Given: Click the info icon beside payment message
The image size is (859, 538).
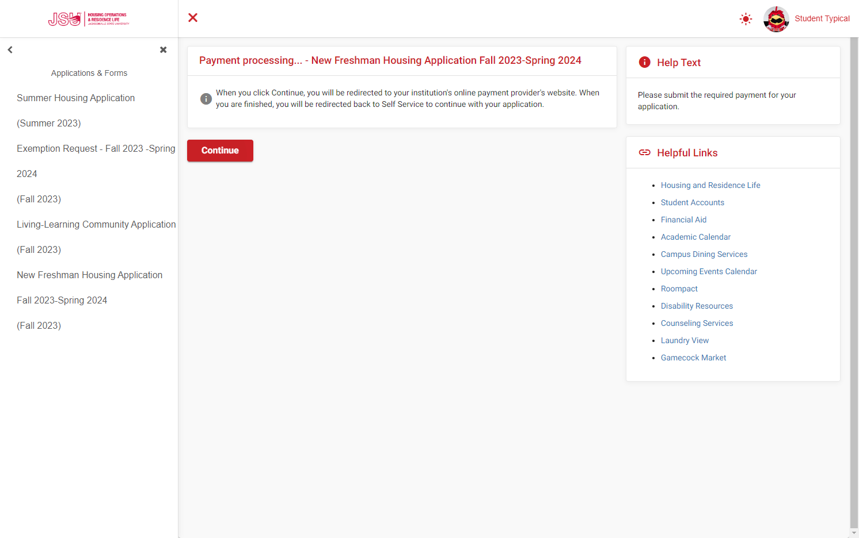Looking at the screenshot, I should (x=206, y=99).
